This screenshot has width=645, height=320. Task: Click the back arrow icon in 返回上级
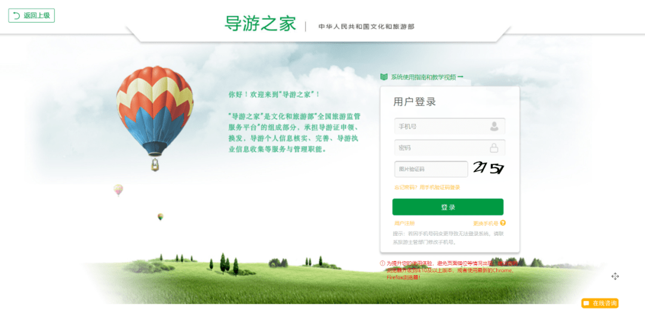17,16
